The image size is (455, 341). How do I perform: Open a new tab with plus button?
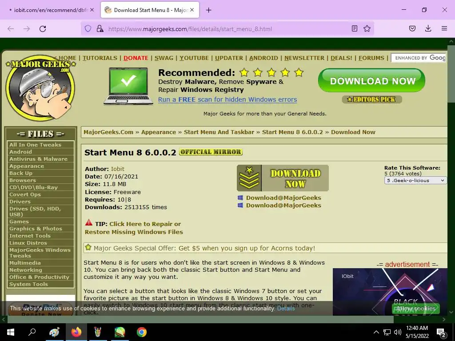[209, 10]
